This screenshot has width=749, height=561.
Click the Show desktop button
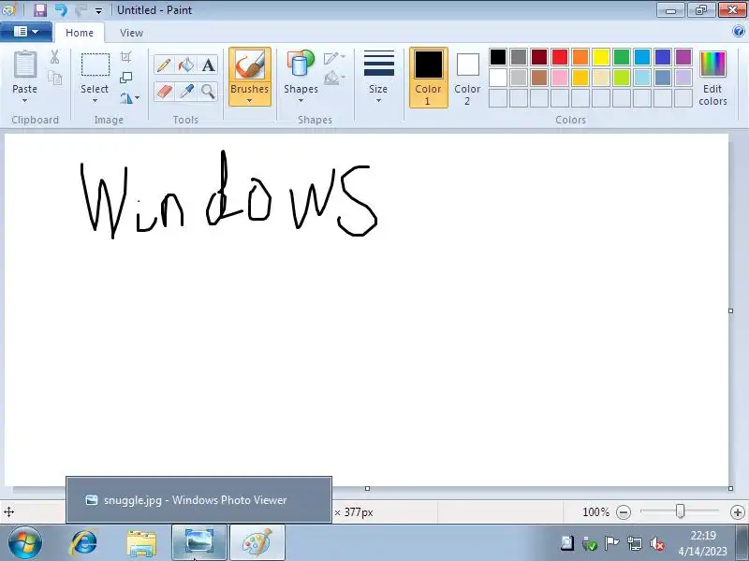tap(742, 543)
